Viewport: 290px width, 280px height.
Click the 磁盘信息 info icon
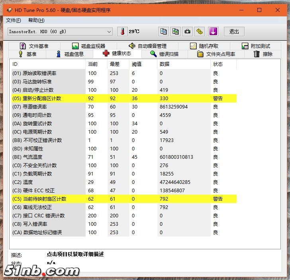pos(59,54)
